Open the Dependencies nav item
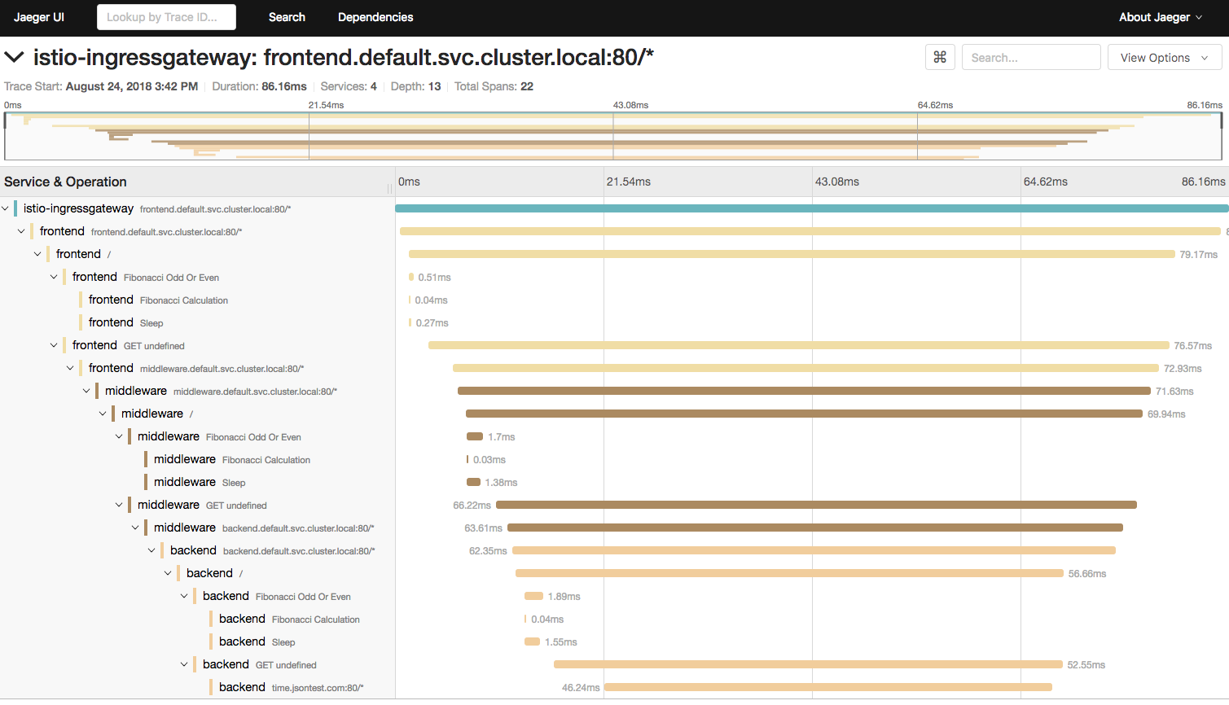The height and width of the screenshot is (705, 1229). point(375,17)
